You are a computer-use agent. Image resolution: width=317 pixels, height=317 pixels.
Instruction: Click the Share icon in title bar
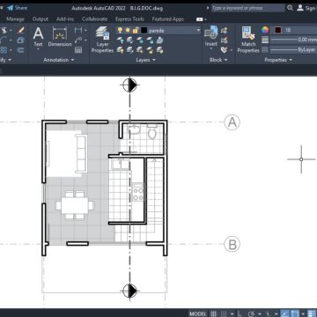[x=11, y=8]
